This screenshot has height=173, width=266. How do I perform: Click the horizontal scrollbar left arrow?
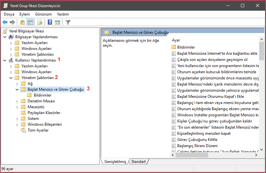pos(173,155)
